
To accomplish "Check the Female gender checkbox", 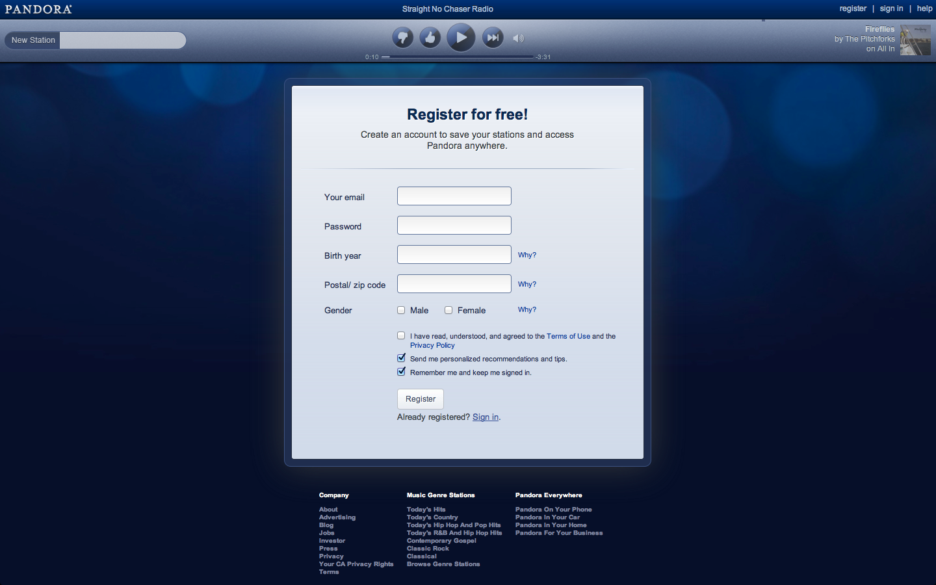I will click(448, 310).
